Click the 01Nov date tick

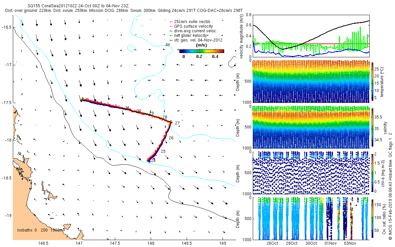[x=330, y=243]
